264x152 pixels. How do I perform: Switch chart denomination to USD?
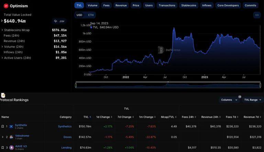(x=79, y=15)
